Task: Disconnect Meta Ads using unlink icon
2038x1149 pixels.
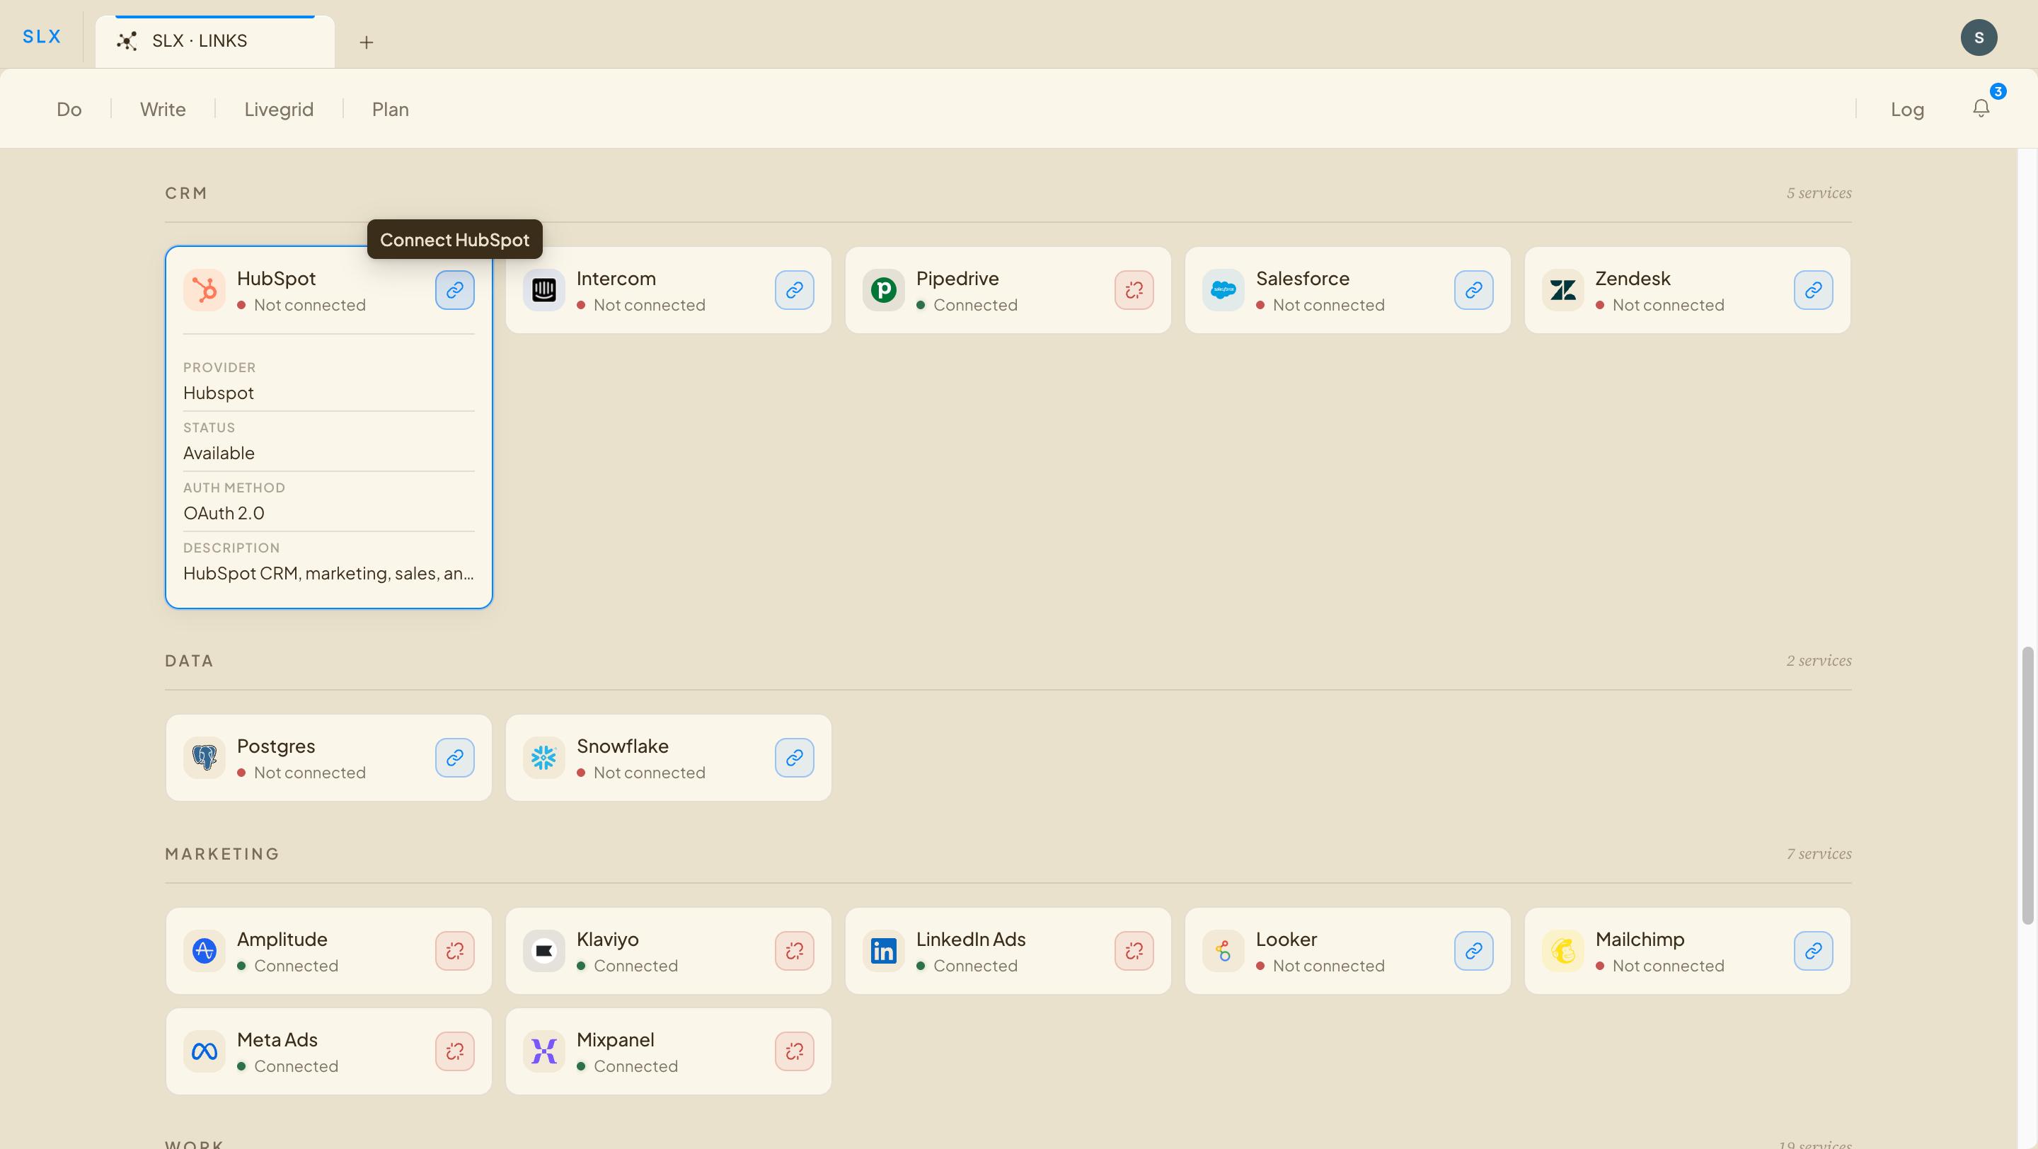Action: tap(454, 1051)
